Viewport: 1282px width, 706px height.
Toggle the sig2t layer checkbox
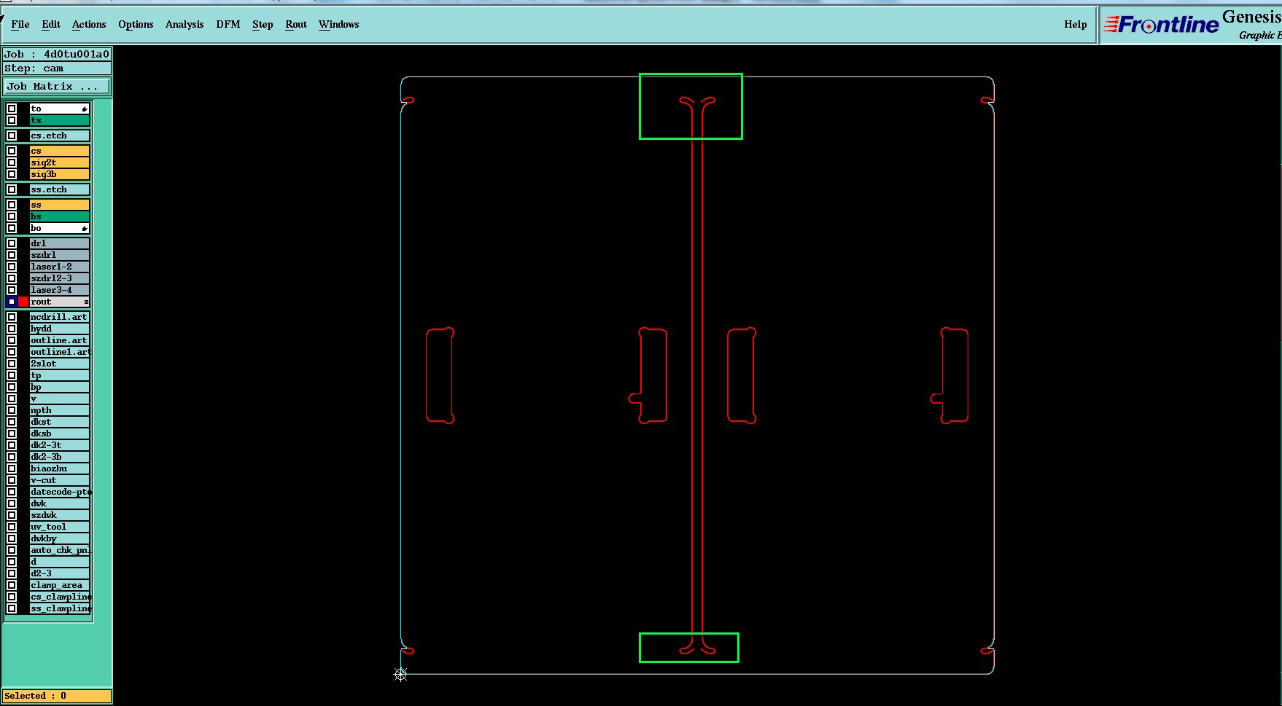pos(12,162)
